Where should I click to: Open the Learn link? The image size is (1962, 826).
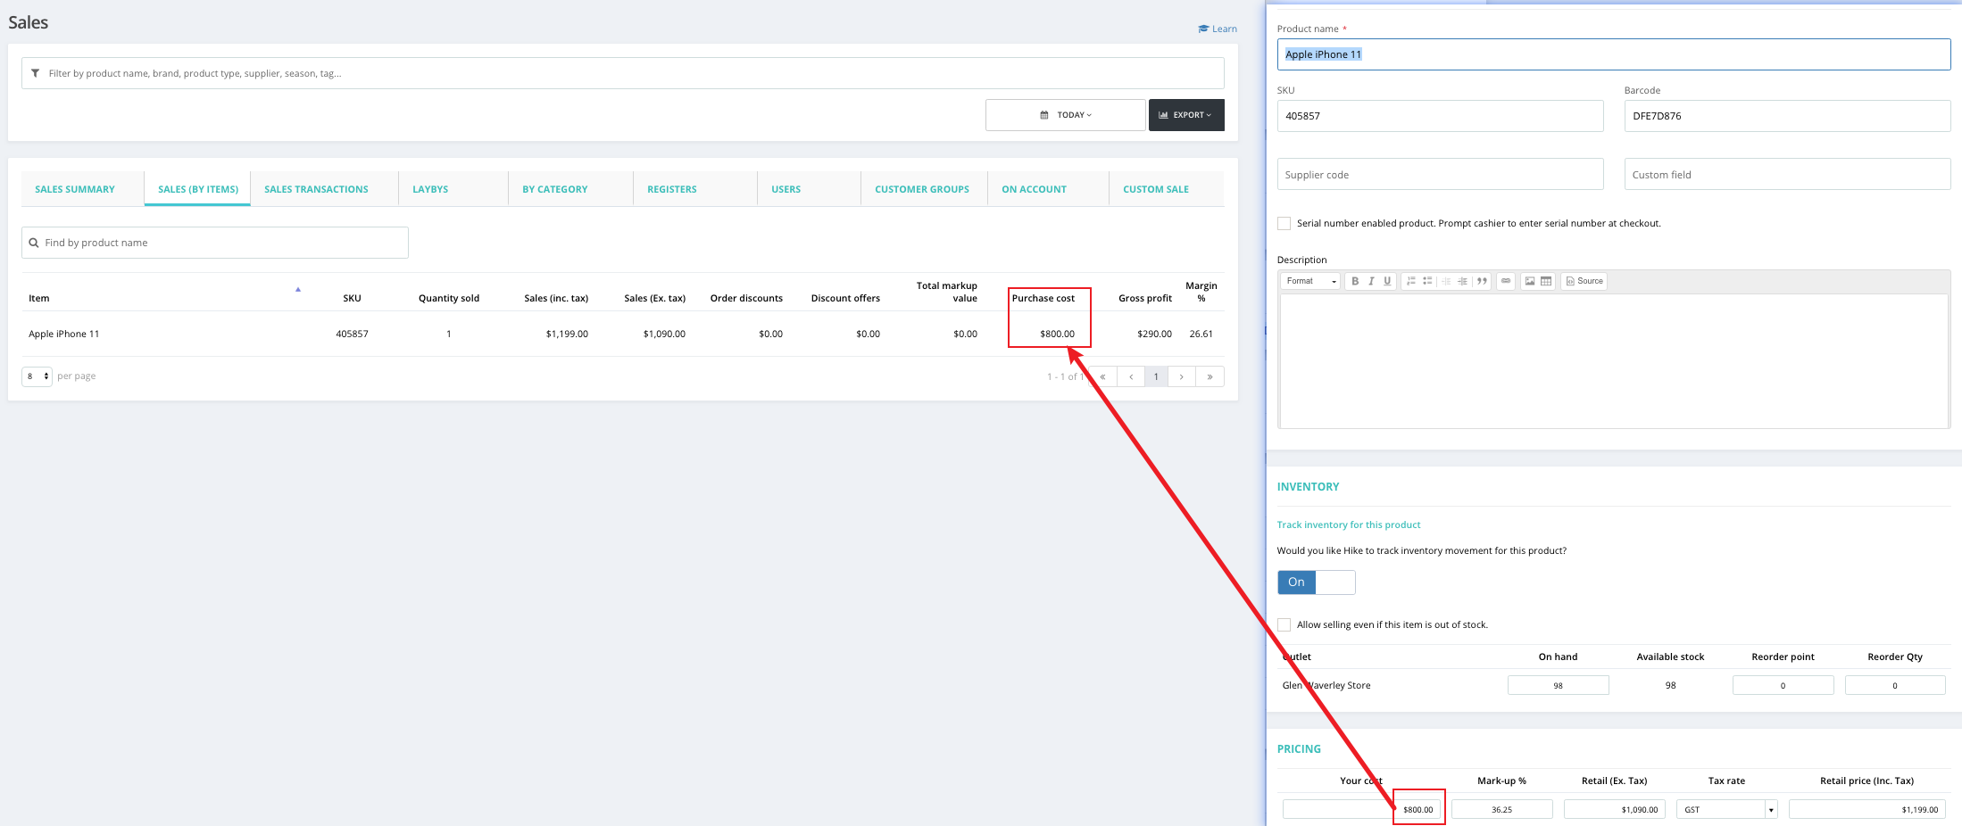coord(1218,29)
